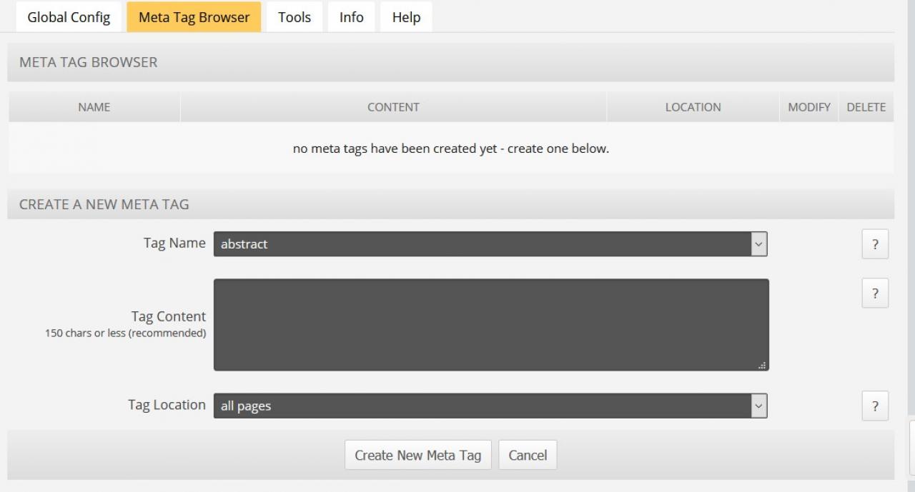Open the Info tab
915x492 pixels.
[x=351, y=17]
